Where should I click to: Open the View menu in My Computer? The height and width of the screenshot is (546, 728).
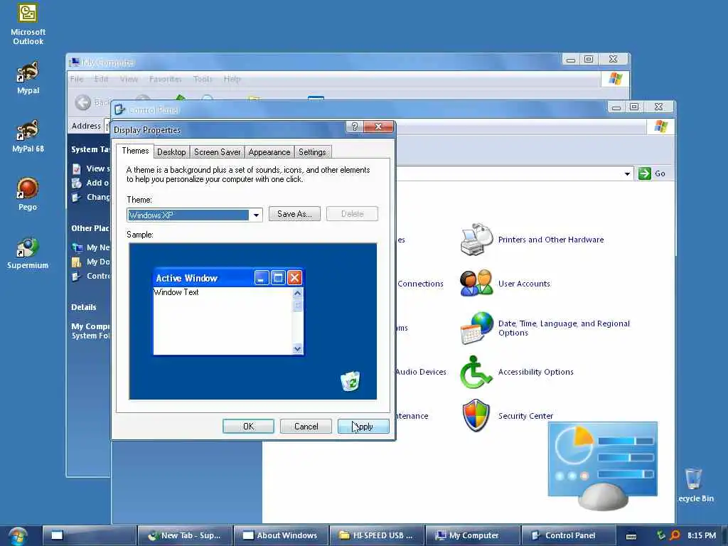coord(129,79)
